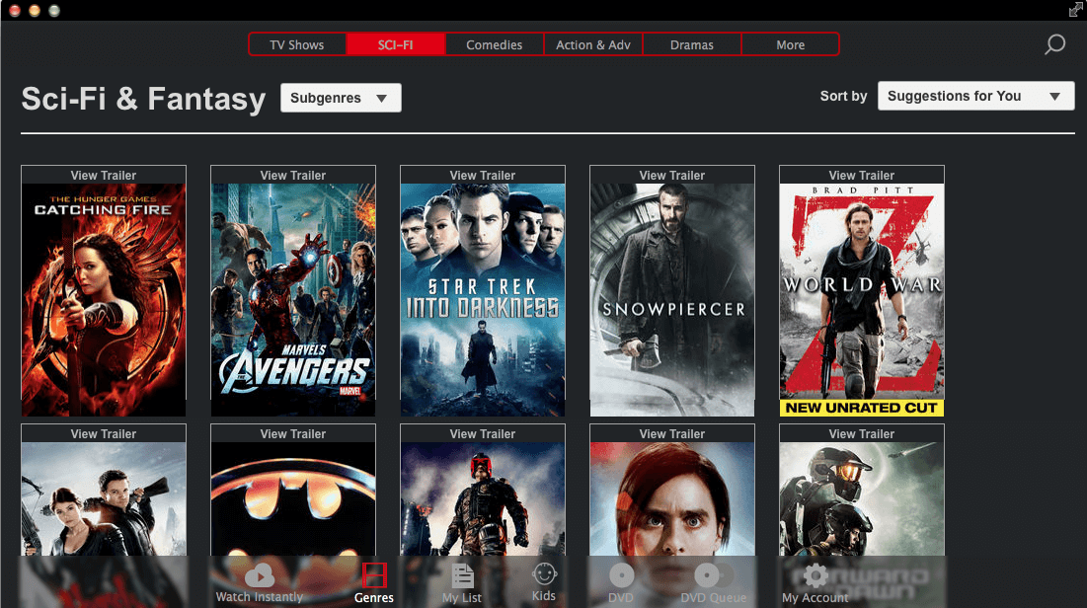Click the DVD disc icon
1087x608 pixels.
[x=621, y=575]
